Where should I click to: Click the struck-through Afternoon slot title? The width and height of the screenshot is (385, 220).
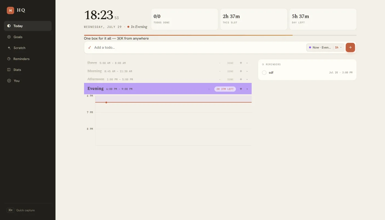[96, 79]
